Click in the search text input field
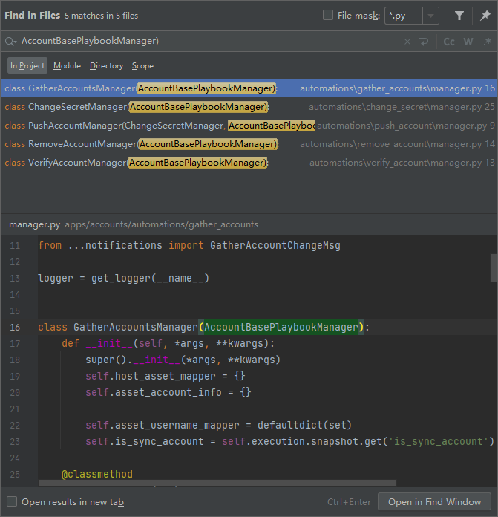Image resolution: width=498 pixels, height=517 pixels. 208,42
